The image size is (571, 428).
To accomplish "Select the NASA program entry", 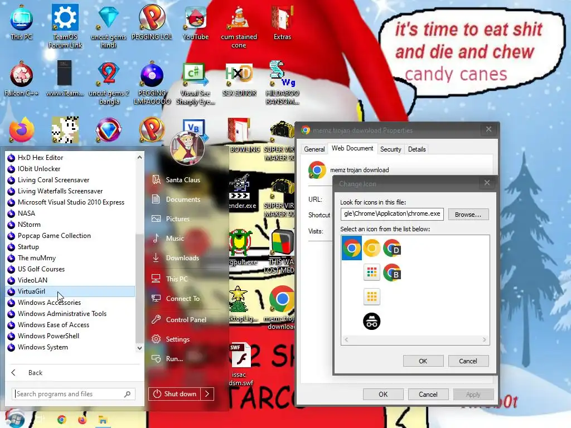I will click(71, 213).
